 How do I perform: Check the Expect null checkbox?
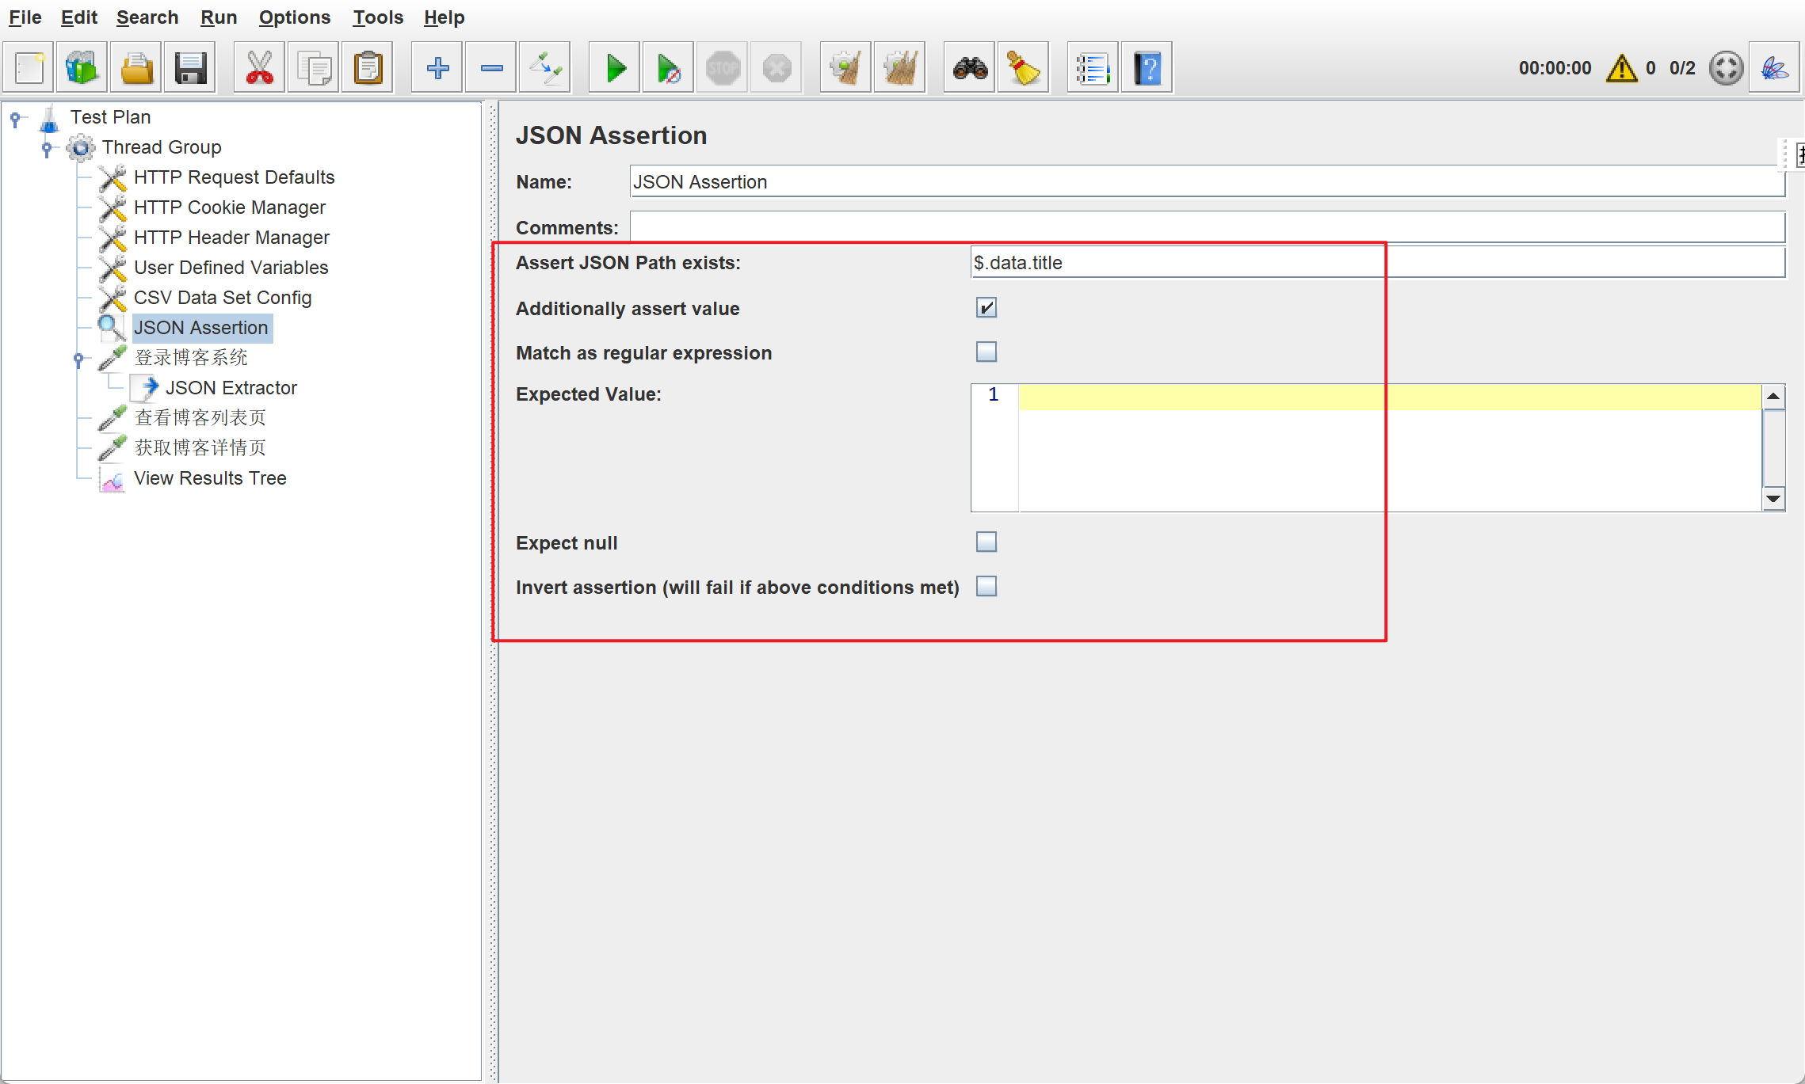click(x=986, y=542)
